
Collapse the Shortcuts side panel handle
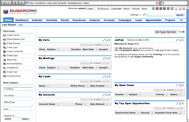[1, 31]
